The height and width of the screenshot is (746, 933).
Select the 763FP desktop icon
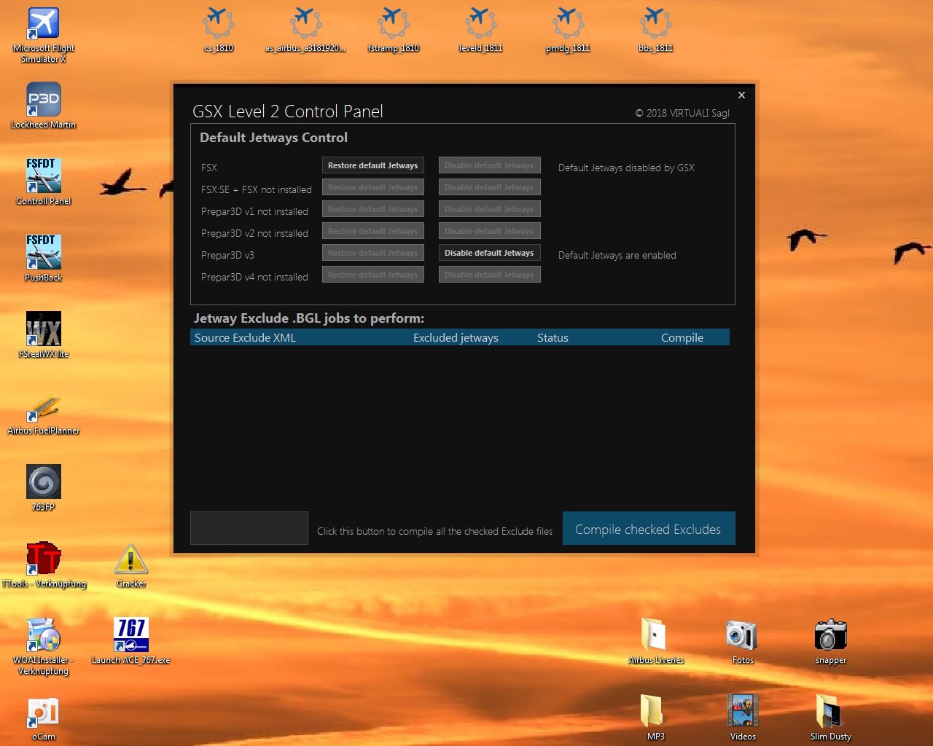pos(43,483)
